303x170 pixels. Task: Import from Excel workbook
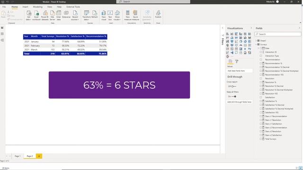point(36,16)
